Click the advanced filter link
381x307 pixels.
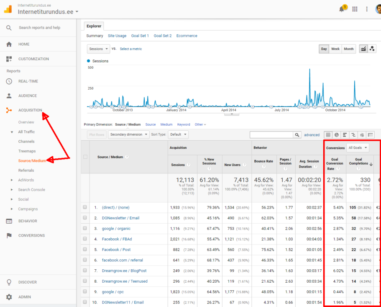[x=312, y=134]
